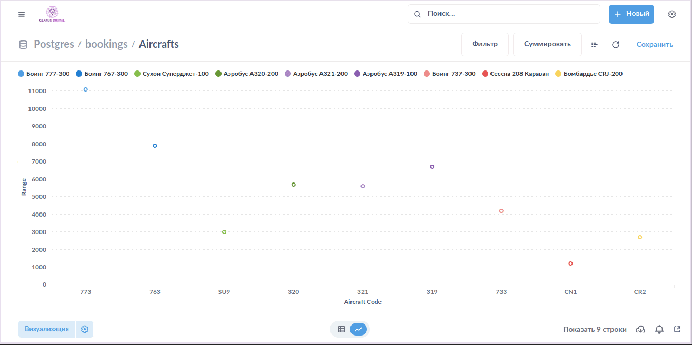Switch to table view

pos(342,329)
